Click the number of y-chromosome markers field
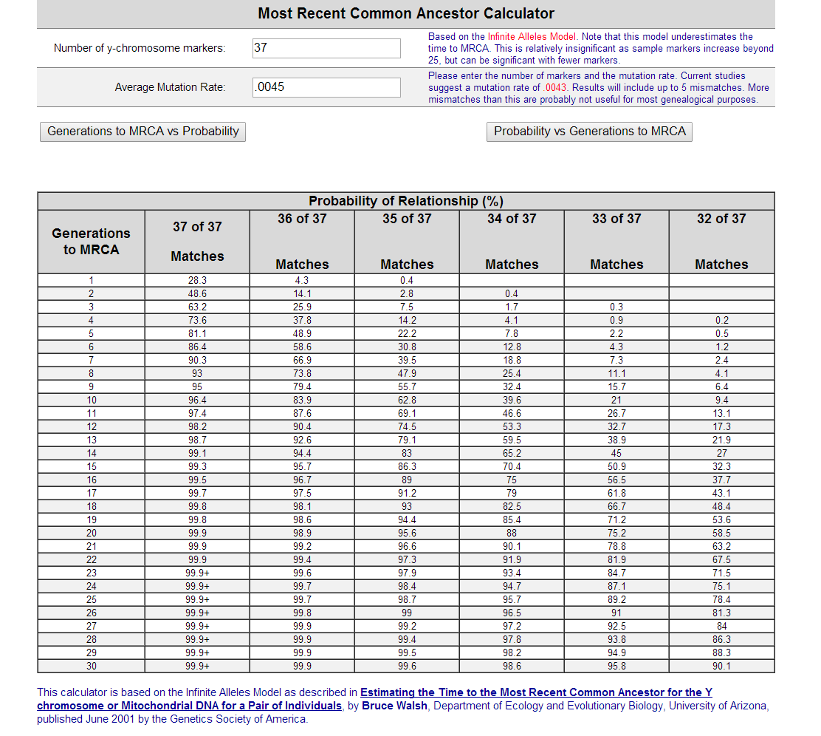This screenshot has width=821, height=736. (326, 48)
